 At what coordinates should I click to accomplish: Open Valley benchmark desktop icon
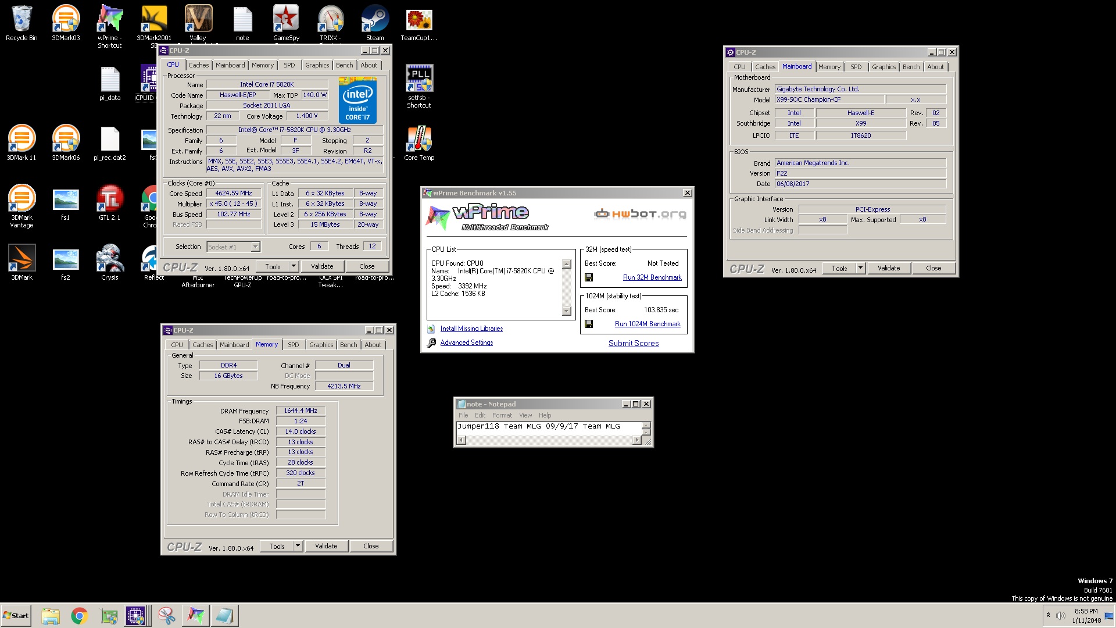[198, 23]
